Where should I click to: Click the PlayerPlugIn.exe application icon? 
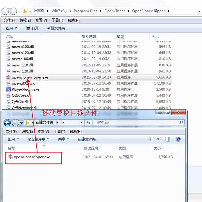pyautogui.click(x=8, y=89)
